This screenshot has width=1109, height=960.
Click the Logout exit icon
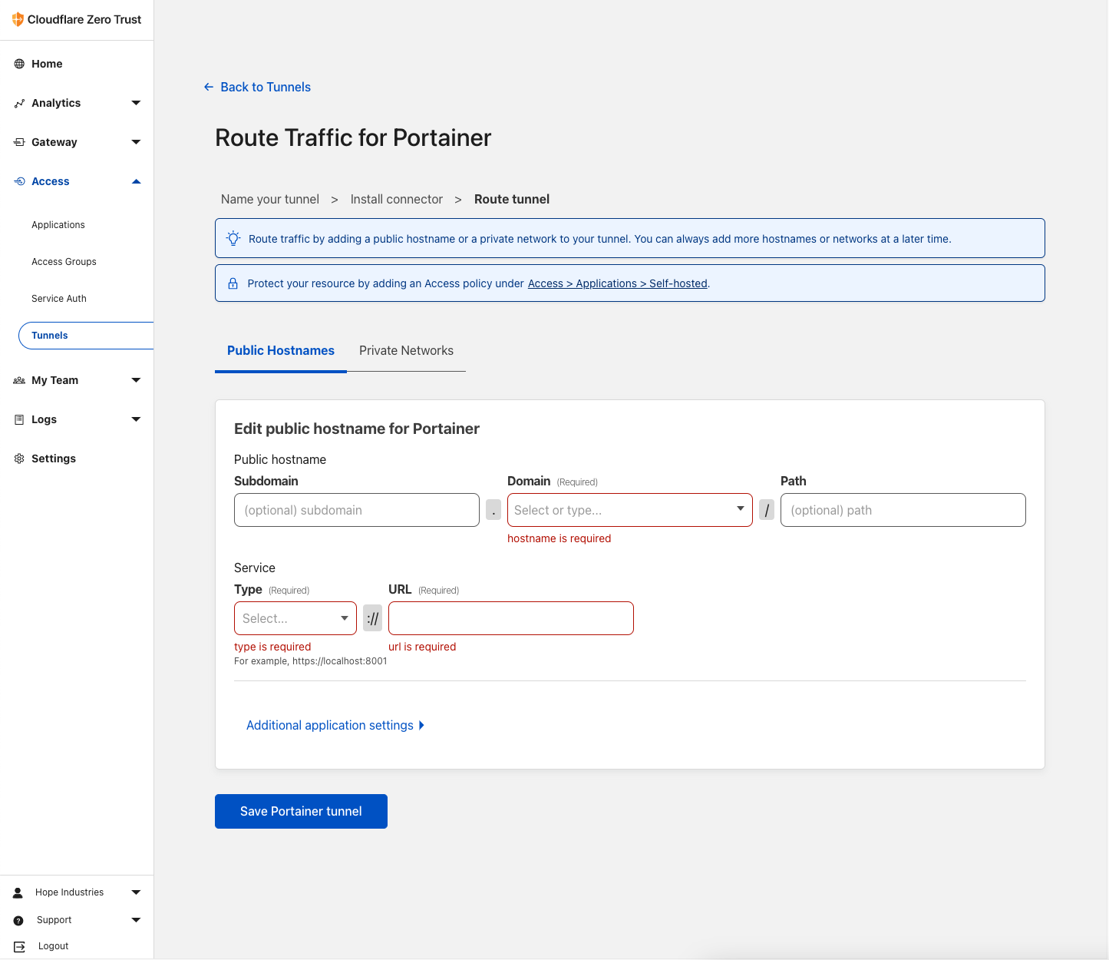[x=19, y=945]
